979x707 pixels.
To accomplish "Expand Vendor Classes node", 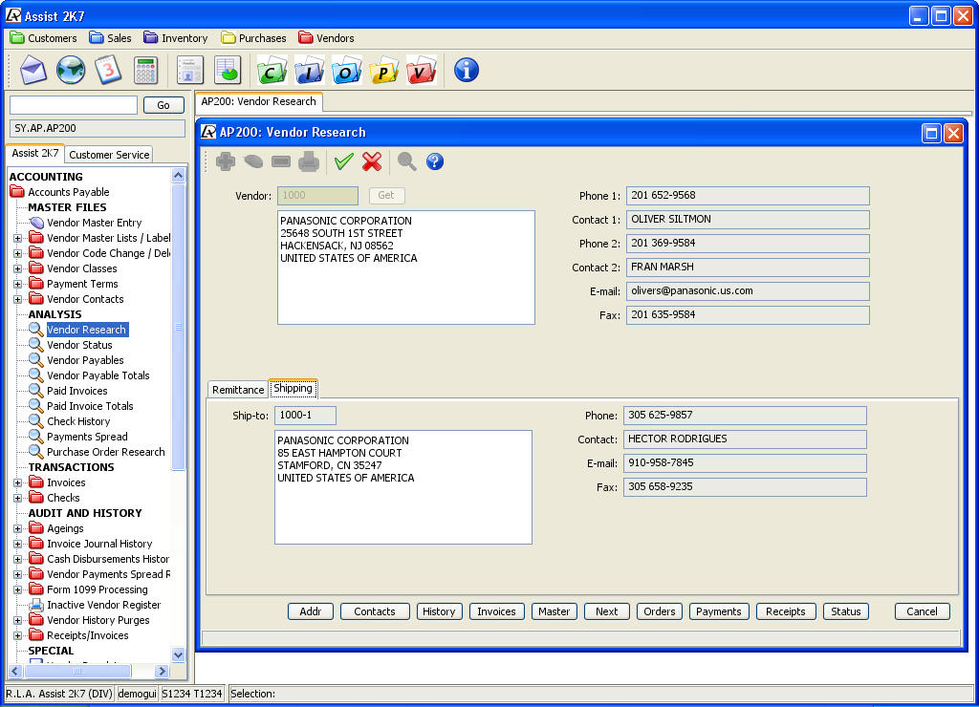I will click(17, 268).
